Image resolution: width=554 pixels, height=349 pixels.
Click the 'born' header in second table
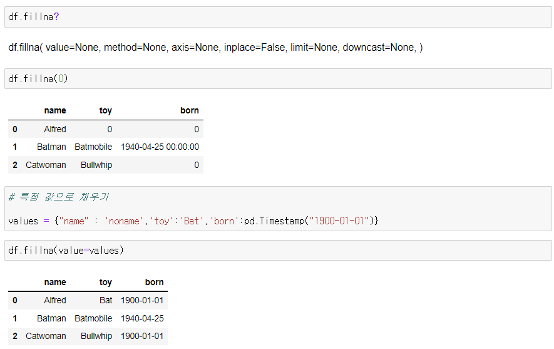pyautogui.click(x=154, y=282)
